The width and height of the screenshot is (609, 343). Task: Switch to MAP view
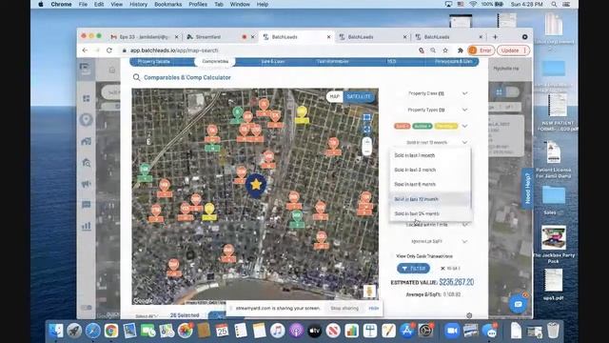pyautogui.click(x=334, y=96)
